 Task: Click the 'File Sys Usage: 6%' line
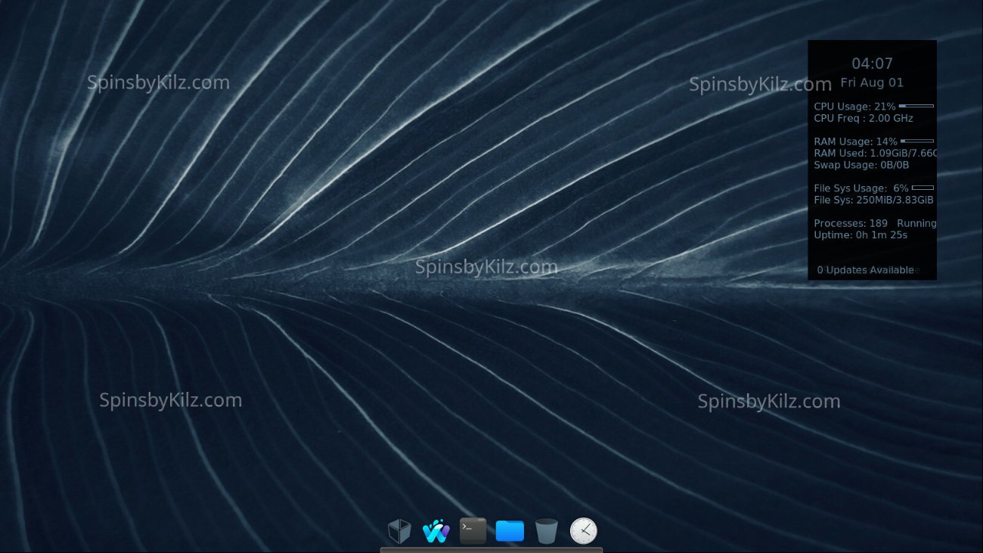(861, 188)
